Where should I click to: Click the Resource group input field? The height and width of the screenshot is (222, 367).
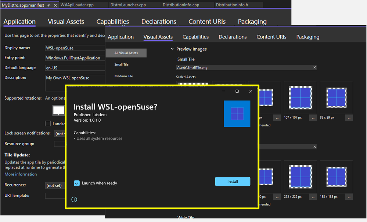click(60, 144)
